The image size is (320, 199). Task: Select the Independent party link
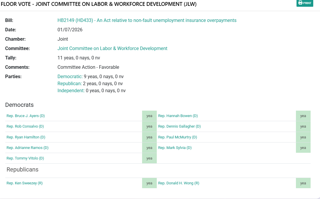pyautogui.click(x=71, y=91)
